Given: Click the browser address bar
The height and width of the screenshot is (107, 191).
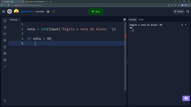Looking at the screenshot, I should 89,5.
